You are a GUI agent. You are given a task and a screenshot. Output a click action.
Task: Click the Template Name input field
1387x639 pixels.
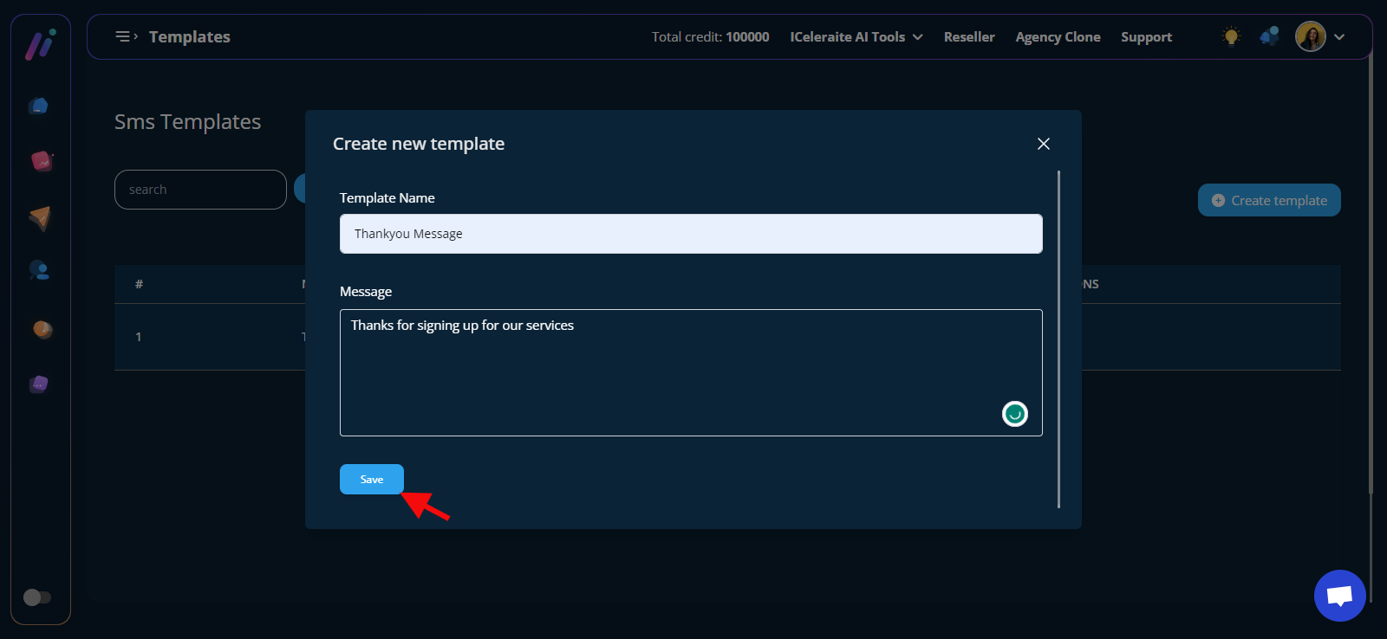point(690,234)
